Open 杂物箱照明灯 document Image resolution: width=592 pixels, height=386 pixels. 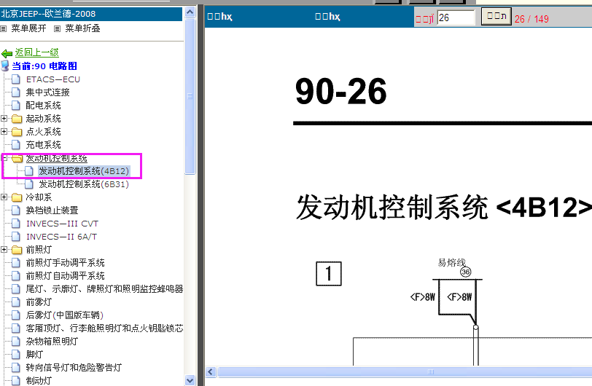[x=52, y=342]
